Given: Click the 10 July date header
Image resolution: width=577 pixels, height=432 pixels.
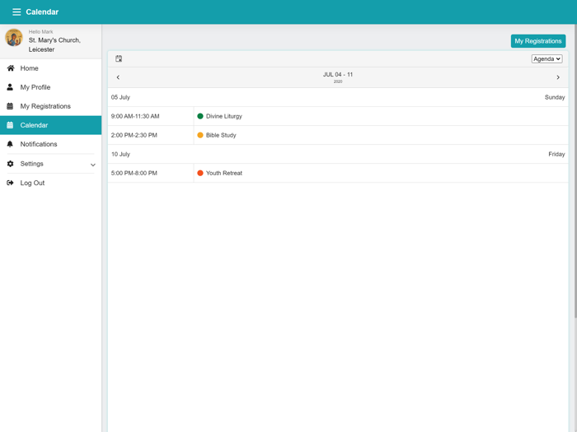Looking at the screenshot, I should [x=120, y=154].
